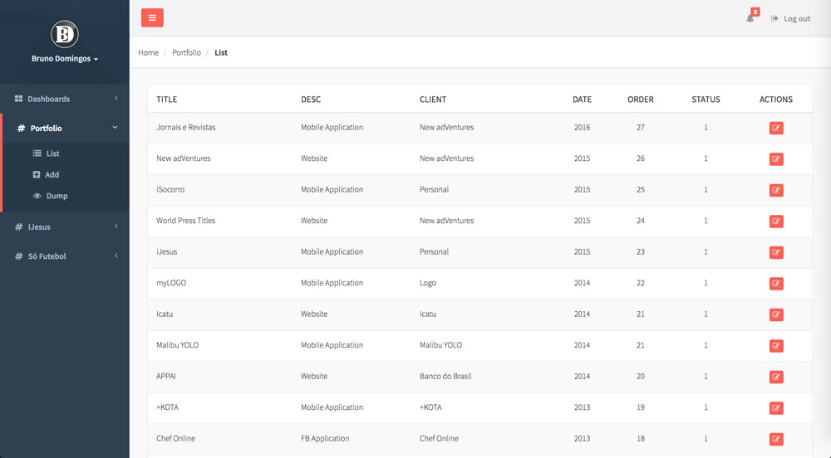Image resolution: width=831 pixels, height=458 pixels.
Task: Edit the iJesus table entry
Action: 776,252
